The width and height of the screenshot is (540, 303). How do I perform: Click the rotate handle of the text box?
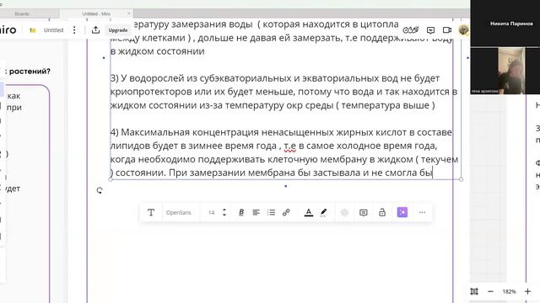pos(100,190)
